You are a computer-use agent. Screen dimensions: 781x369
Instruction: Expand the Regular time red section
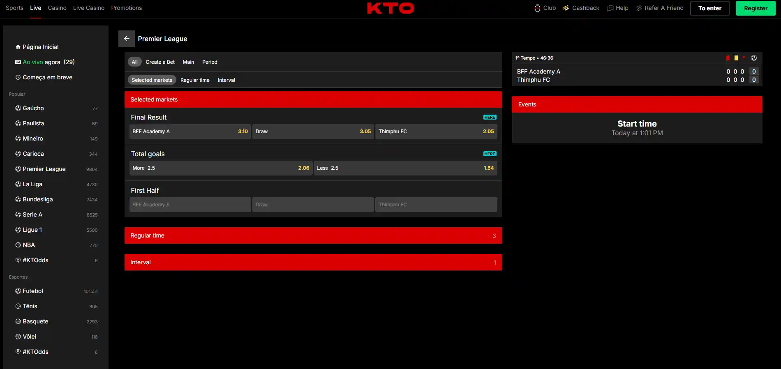(313, 235)
